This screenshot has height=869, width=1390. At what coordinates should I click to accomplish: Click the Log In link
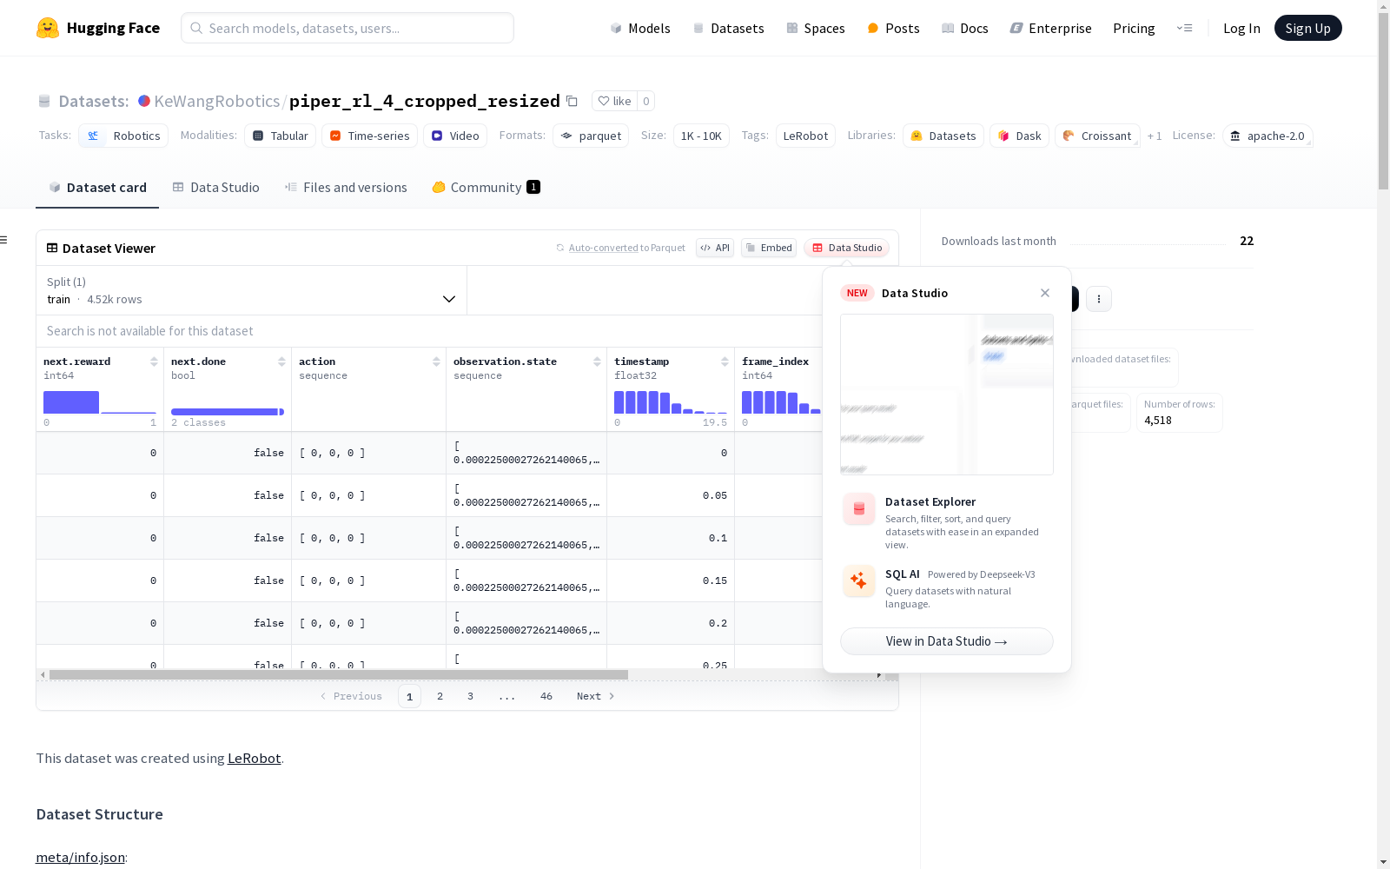click(1241, 28)
